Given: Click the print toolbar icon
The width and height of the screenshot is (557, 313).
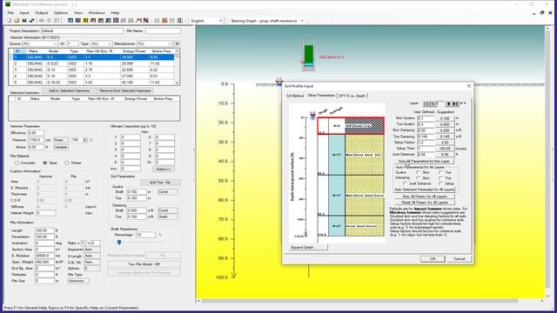Looking at the screenshot, I should click(41, 21).
